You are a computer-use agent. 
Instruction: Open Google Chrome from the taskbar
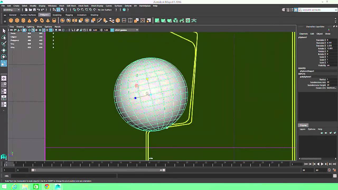[47, 187]
